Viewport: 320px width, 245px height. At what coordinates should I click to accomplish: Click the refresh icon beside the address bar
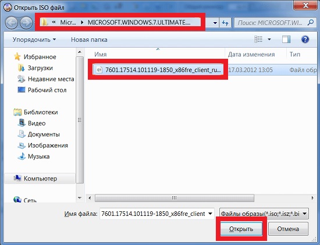coord(225,23)
